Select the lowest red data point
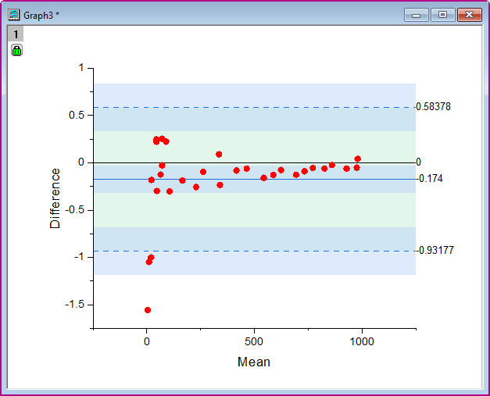The image size is (490, 396). coord(148,310)
